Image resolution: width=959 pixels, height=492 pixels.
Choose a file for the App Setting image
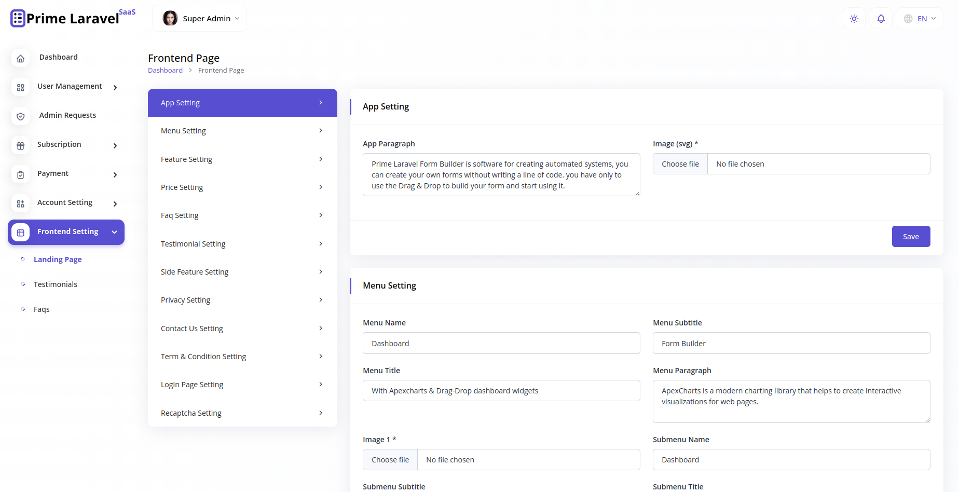680,163
